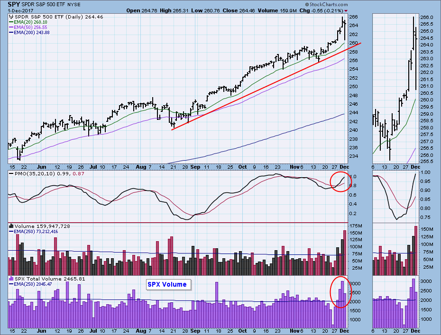Image resolution: width=441 pixels, height=335 pixels.
Task: Click the SPX volume icon beside SPX Total Volume
Action: coord(11,279)
